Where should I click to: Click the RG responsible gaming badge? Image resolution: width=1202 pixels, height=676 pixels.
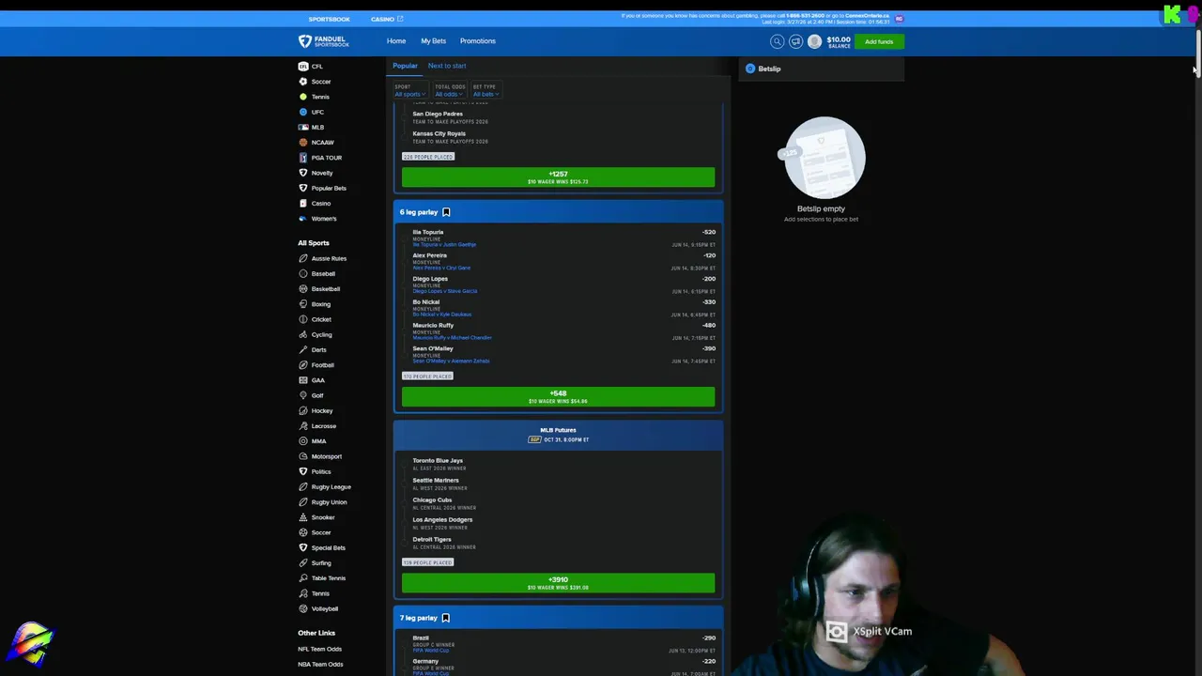coord(899,18)
